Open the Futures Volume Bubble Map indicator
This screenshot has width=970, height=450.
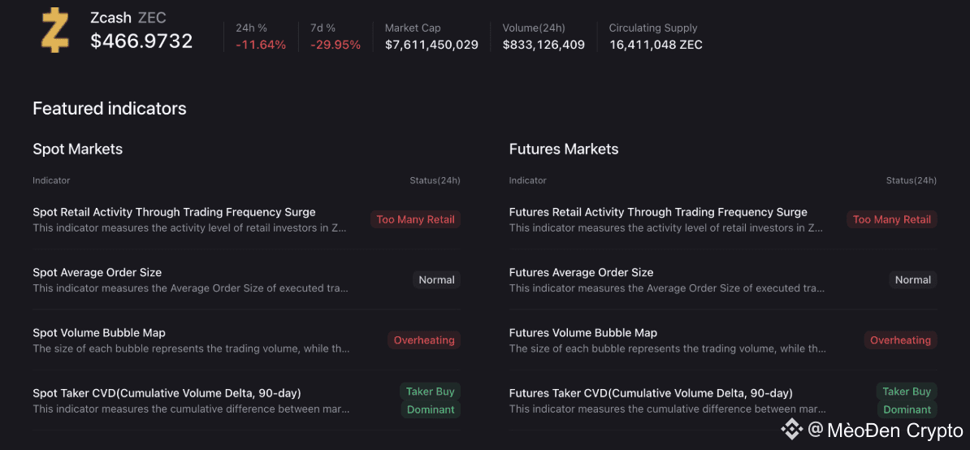click(582, 333)
